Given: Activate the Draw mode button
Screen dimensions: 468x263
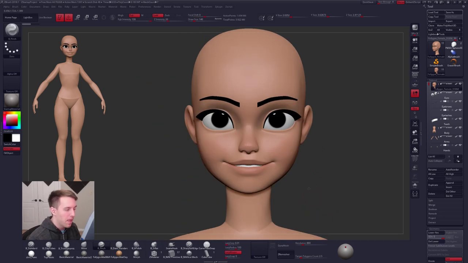Looking at the screenshot, I should tap(68, 18).
